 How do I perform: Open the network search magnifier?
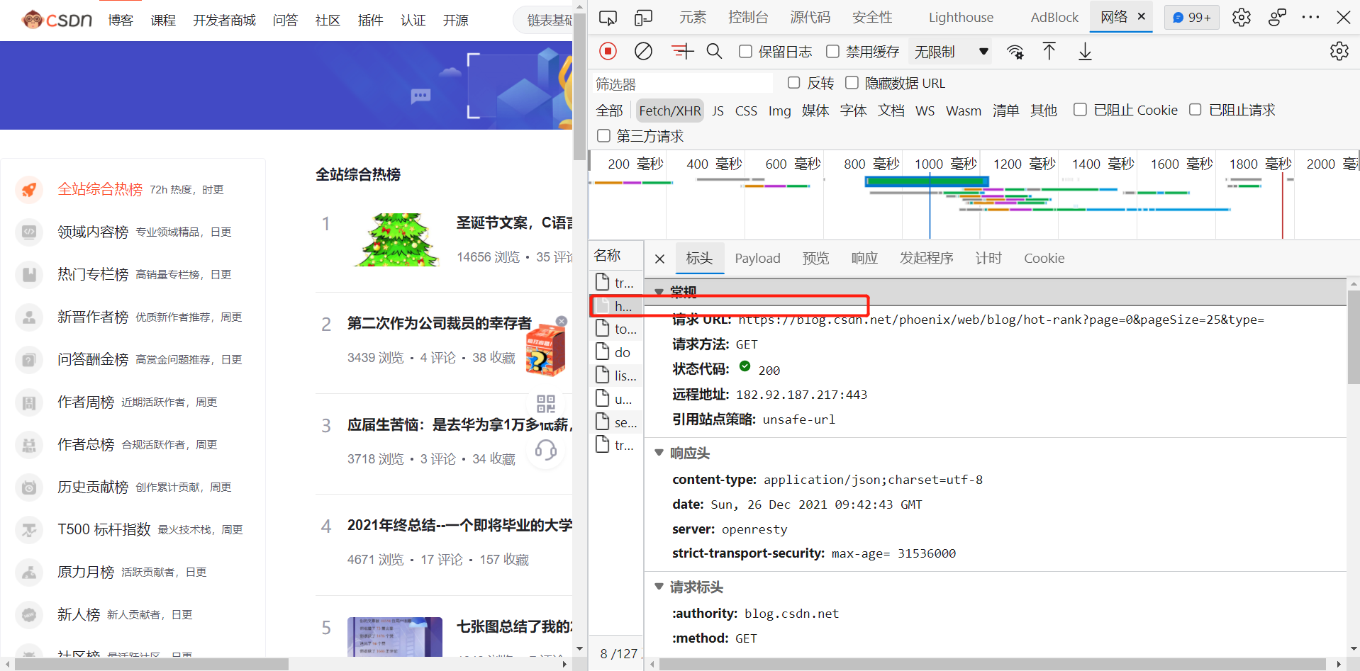(x=714, y=51)
